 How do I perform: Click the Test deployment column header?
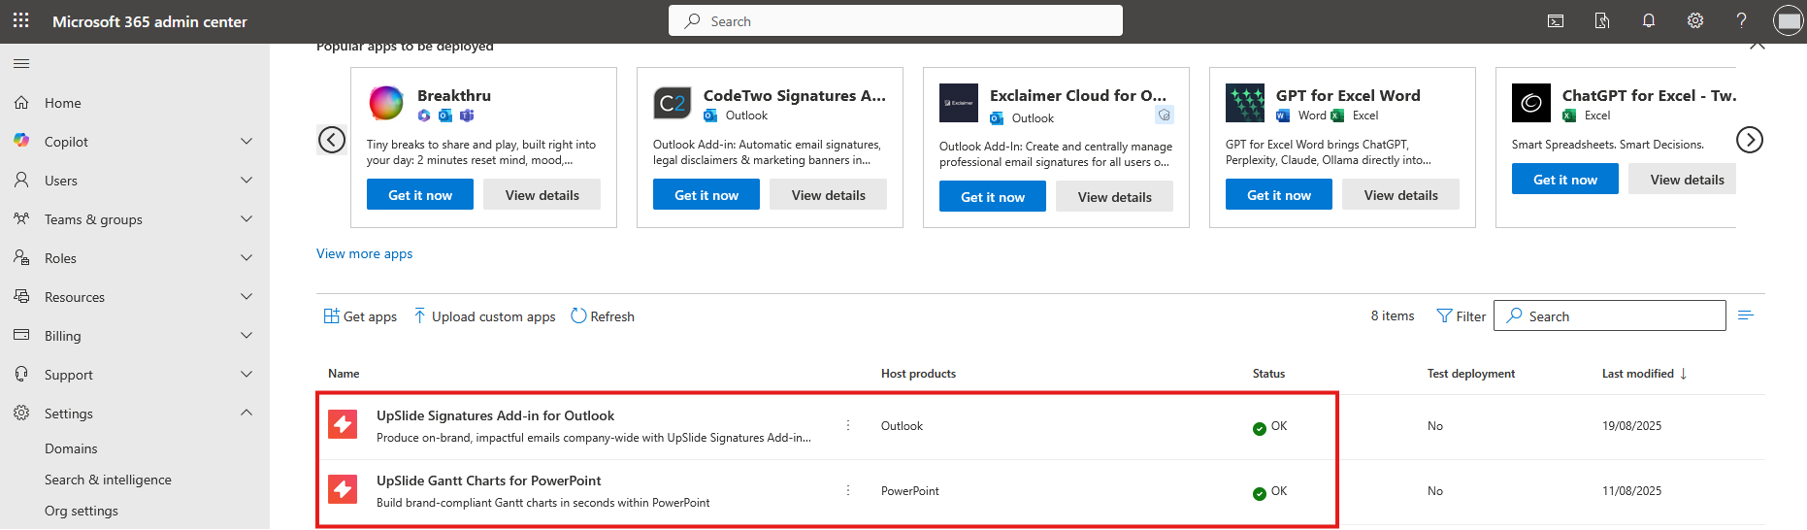[1470, 374]
